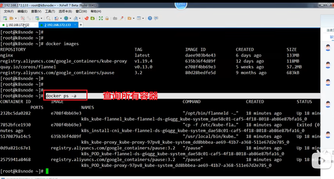Click the padlock Lock Screen icon
This screenshot has height=179, width=334.
point(107,18)
